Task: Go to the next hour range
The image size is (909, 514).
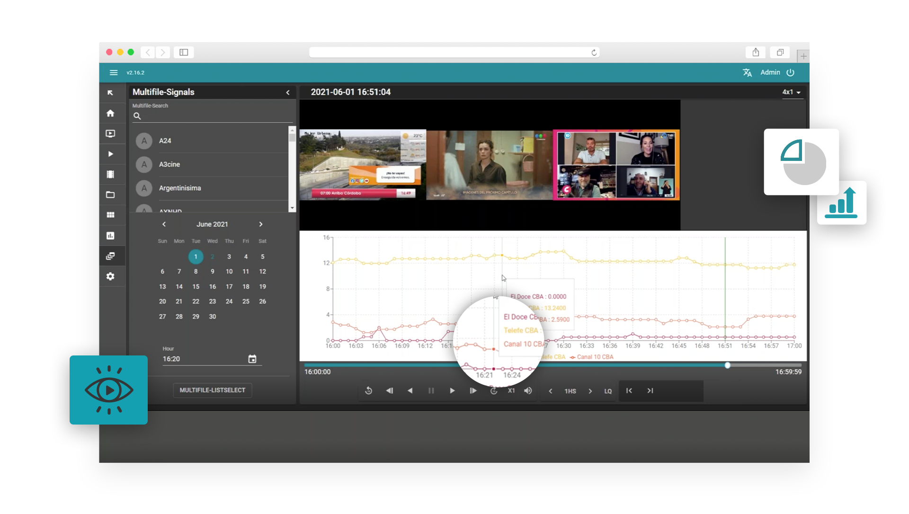Action: tap(590, 391)
